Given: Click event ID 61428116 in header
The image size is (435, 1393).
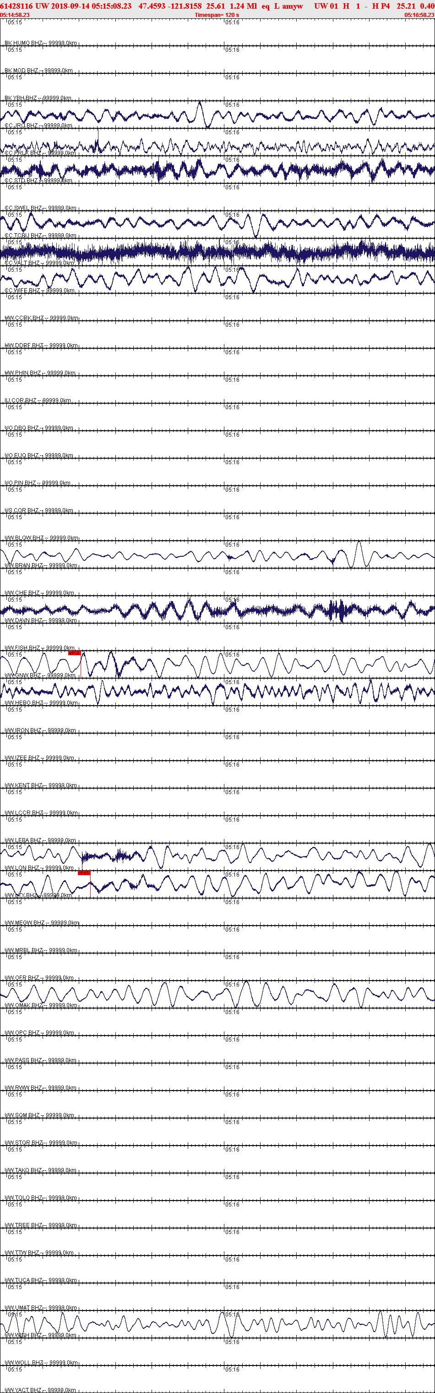Looking at the screenshot, I should [x=17, y=6].
